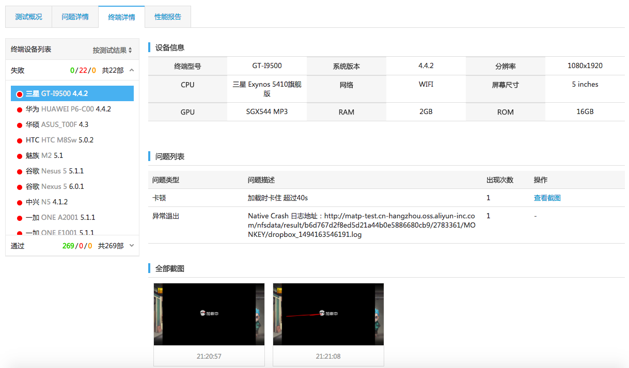The height and width of the screenshot is (368, 629).
Task: Click the 共269部 count text
Action: coord(111,246)
